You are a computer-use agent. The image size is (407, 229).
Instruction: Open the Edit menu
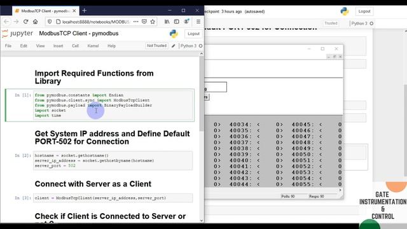pyautogui.click(x=24, y=46)
